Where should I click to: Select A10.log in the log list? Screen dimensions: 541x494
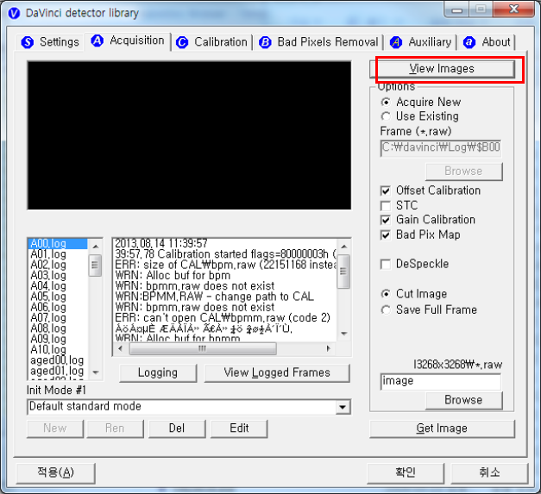pos(57,350)
